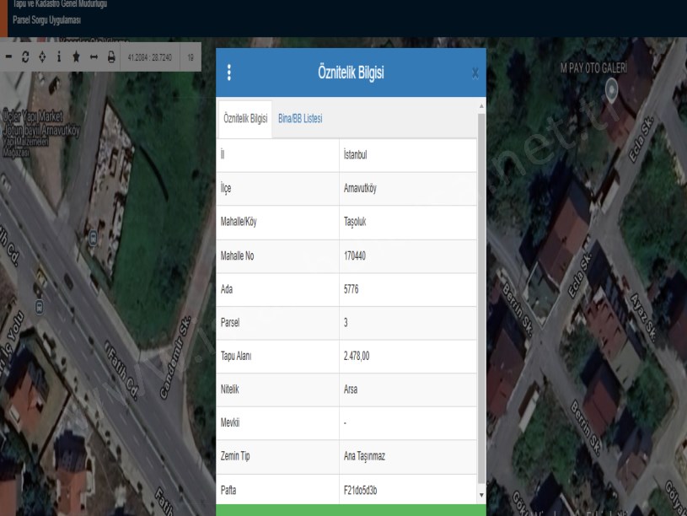The width and height of the screenshot is (687, 516).
Task: Click scrollbar up arrow in dialog
Action: click(x=481, y=106)
